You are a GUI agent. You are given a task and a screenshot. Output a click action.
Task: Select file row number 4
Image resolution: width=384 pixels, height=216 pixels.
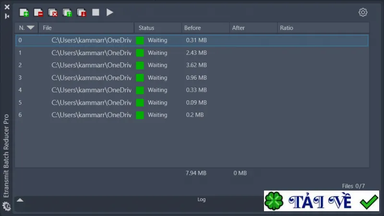coord(192,90)
